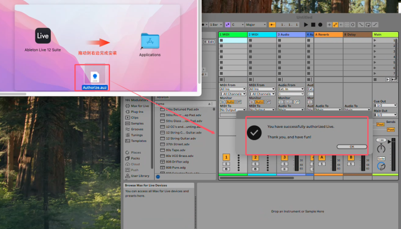Toggle return track A activator button

[322, 157]
